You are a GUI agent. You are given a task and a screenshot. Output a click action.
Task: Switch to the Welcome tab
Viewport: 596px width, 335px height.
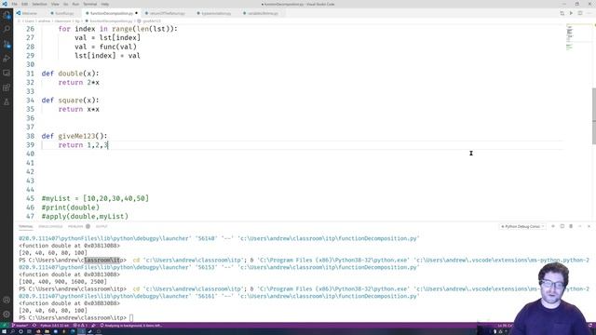tap(29, 13)
